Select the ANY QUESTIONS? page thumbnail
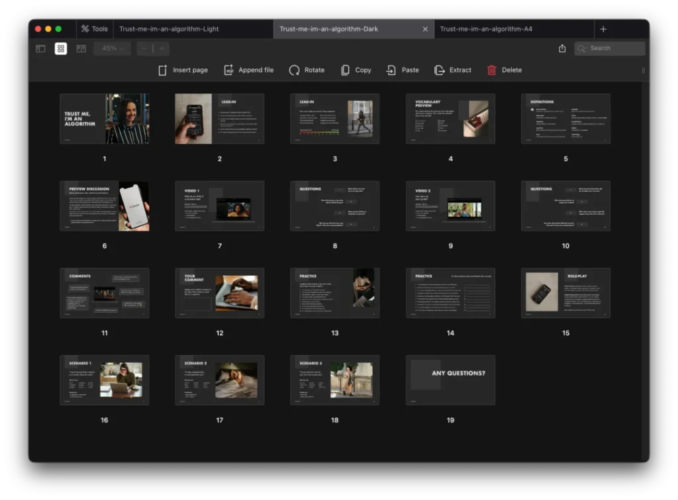The width and height of the screenshot is (678, 500). tap(450, 380)
